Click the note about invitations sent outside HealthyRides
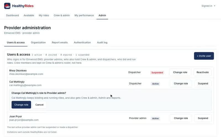 [x=32, y=132]
